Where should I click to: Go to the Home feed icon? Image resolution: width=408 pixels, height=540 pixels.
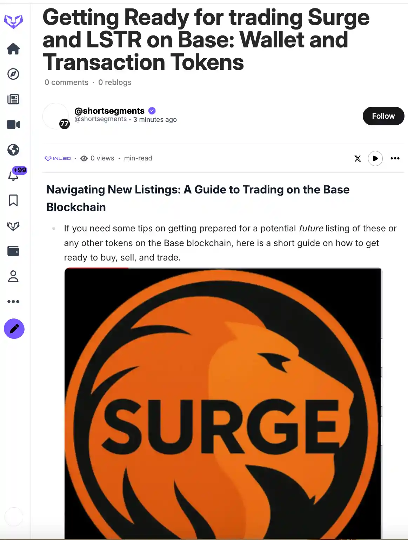[x=13, y=49]
